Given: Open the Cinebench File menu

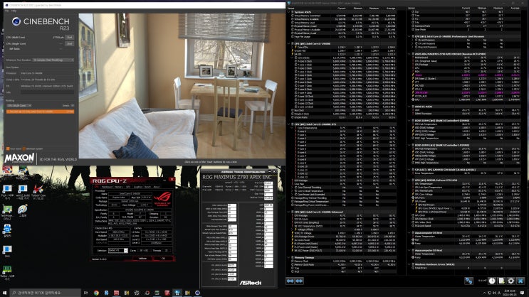Looking at the screenshot, I should pos(6,11).
